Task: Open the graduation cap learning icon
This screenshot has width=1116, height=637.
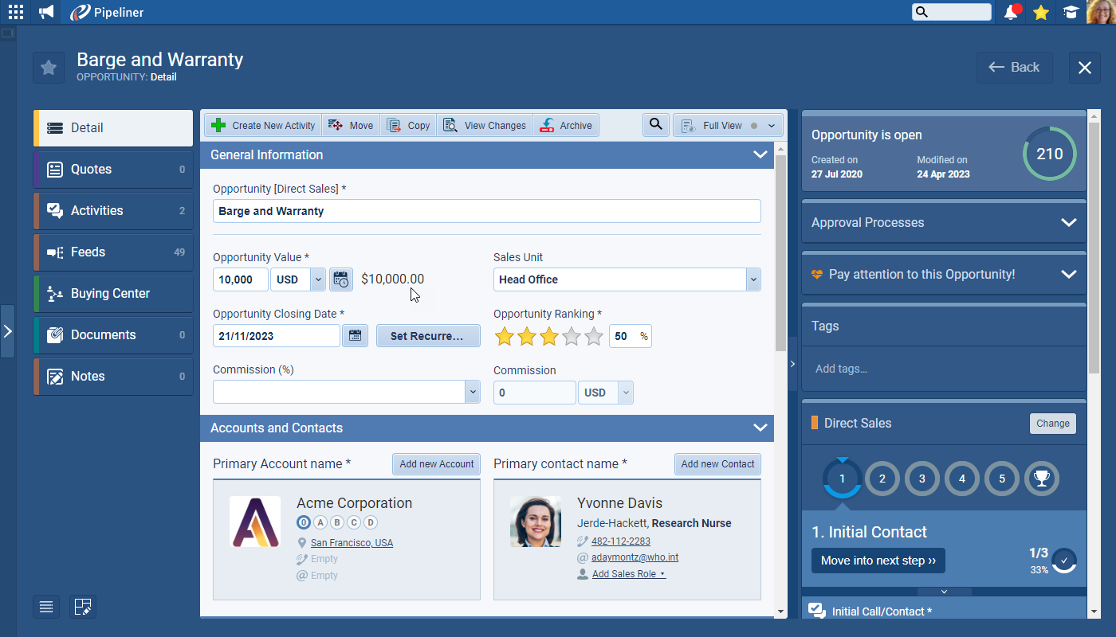Action: pyautogui.click(x=1071, y=12)
